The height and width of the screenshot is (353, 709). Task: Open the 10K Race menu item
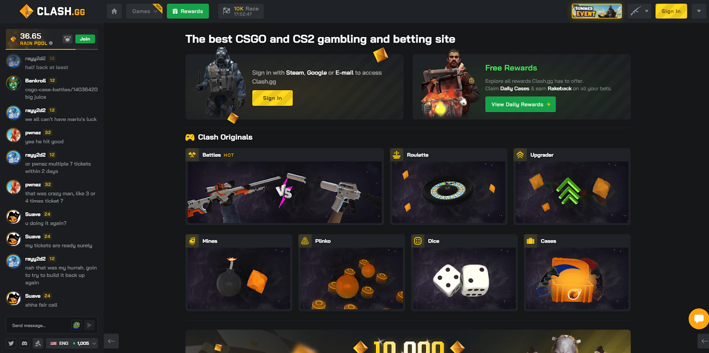(x=241, y=11)
